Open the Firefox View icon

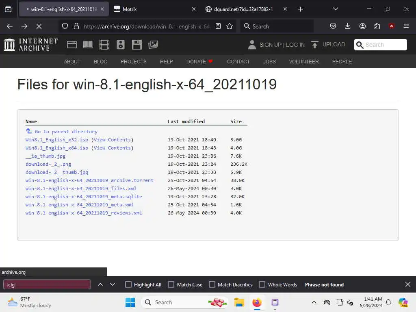8,9
